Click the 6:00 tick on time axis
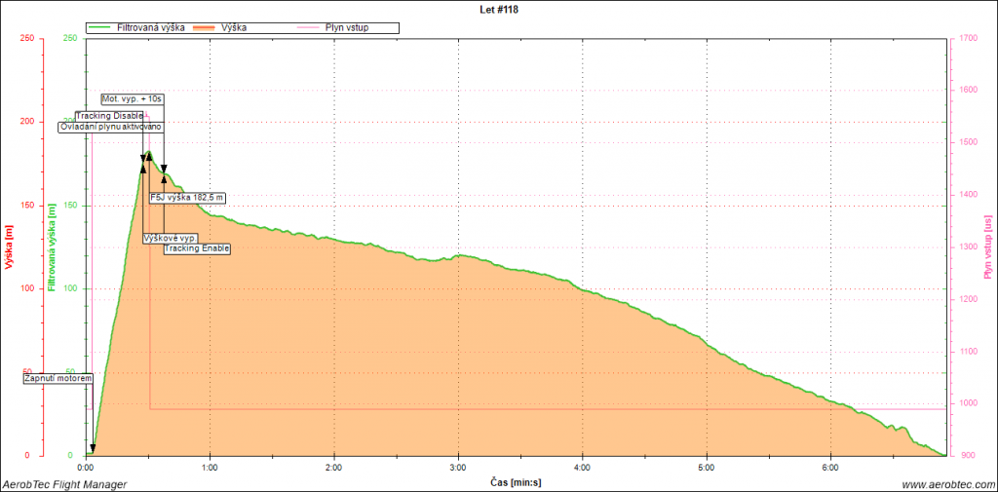 coord(829,467)
